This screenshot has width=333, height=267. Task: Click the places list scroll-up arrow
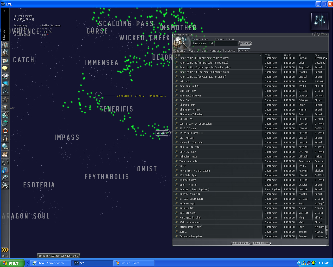326,58
